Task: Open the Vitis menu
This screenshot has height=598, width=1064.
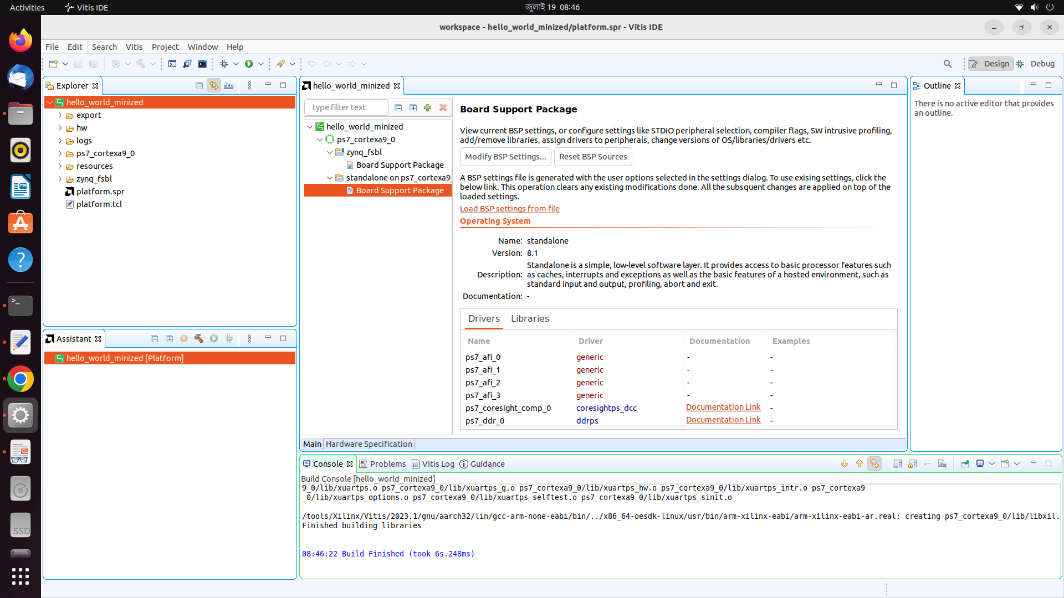Action: pyautogui.click(x=134, y=47)
